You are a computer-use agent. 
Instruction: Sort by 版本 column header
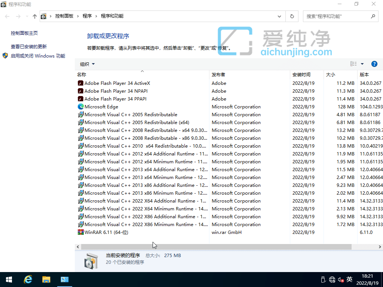(370, 75)
